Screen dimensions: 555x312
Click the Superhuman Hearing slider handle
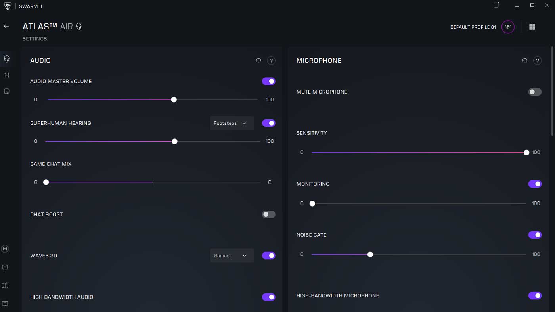click(x=174, y=142)
